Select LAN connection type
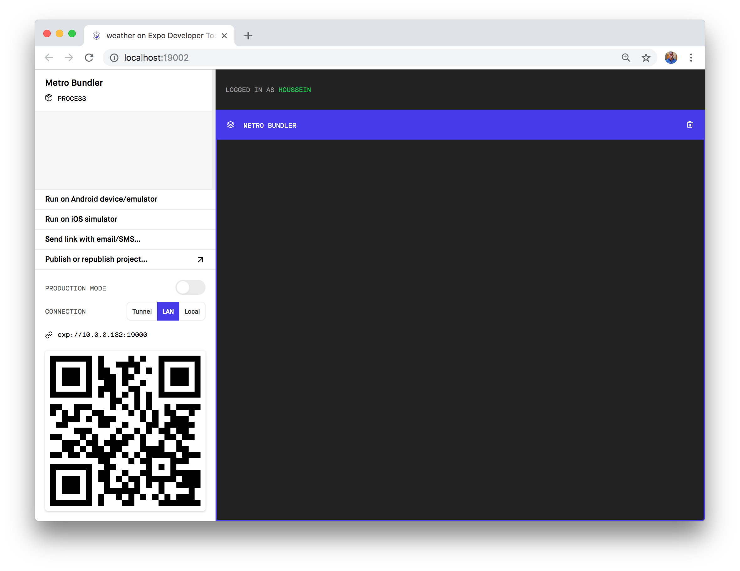Image resolution: width=740 pixels, height=571 pixels. click(x=168, y=311)
